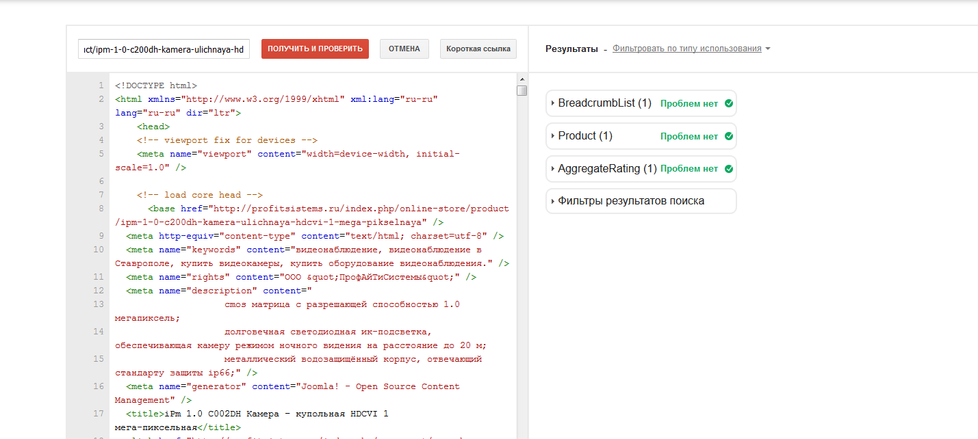Viewport: 978px width, 439px height.
Task: Click the Результаты heading
Action: 571,49
